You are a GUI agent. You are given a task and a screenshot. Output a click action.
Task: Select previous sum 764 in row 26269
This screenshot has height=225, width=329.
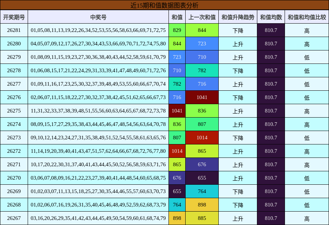tap(202, 191)
